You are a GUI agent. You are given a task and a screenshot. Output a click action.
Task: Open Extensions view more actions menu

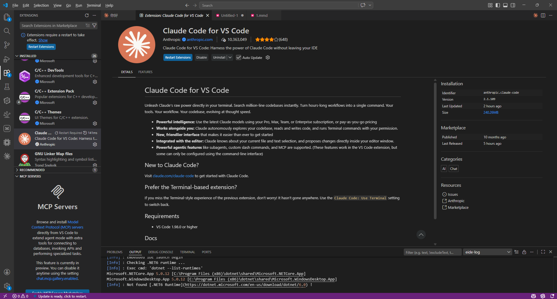[94, 15]
